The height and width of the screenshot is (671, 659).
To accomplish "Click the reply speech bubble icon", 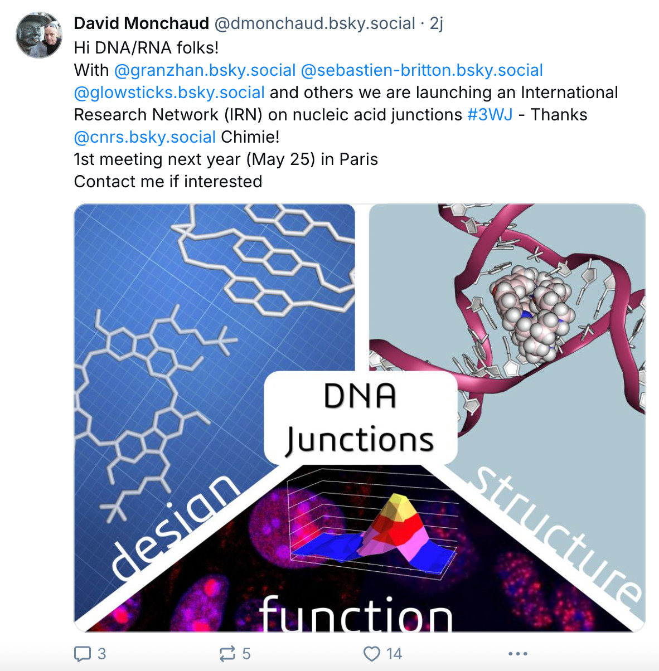I will pyautogui.click(x=83, y=654).
